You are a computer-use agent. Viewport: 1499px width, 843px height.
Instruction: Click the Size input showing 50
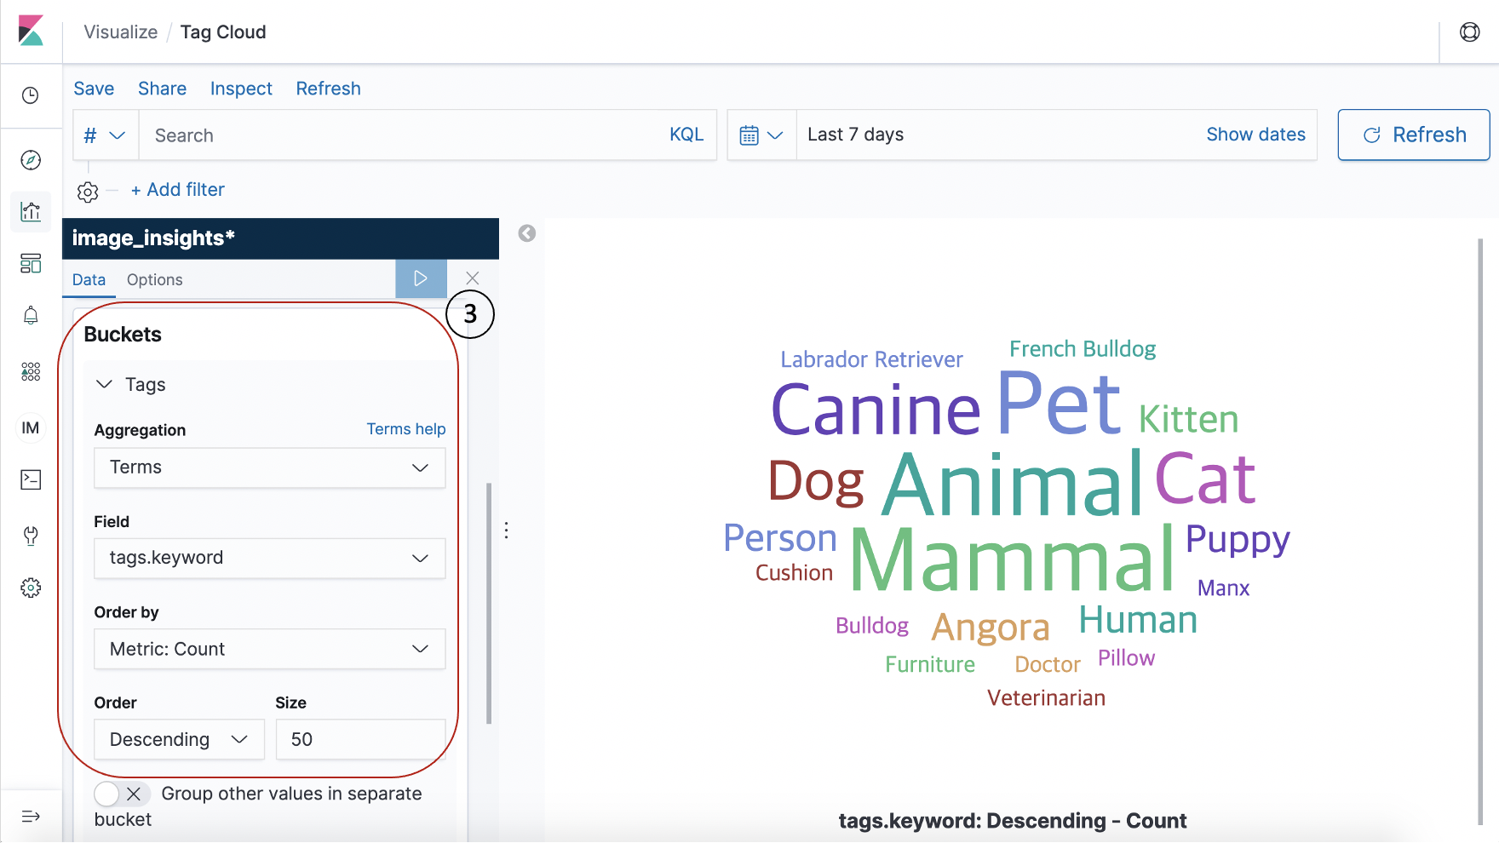361,739
